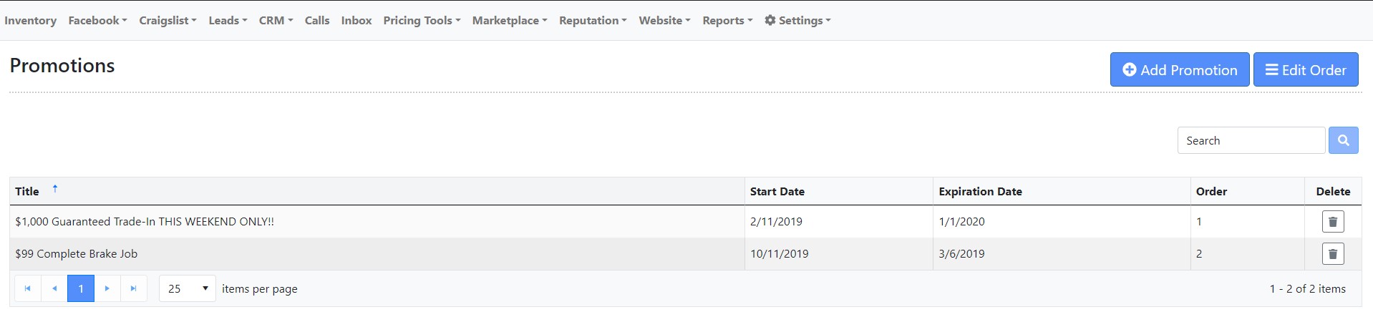The image size is (1373, 312).
Task: Focus the Search input field
Action: pos(1251,140)
